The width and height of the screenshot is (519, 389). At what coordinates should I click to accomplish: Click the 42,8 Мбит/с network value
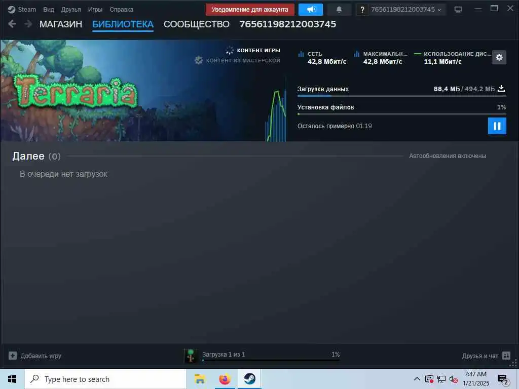(x=327, y=61)
